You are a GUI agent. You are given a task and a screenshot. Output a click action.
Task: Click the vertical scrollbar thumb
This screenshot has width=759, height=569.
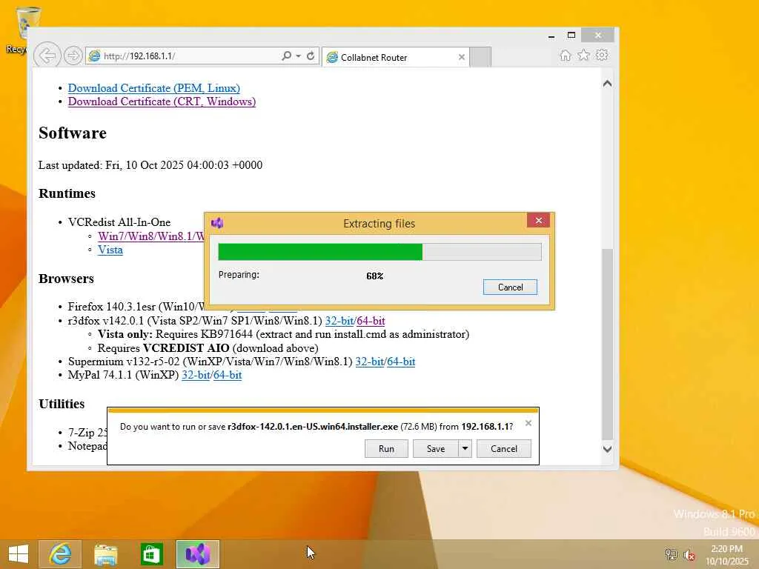608,344
